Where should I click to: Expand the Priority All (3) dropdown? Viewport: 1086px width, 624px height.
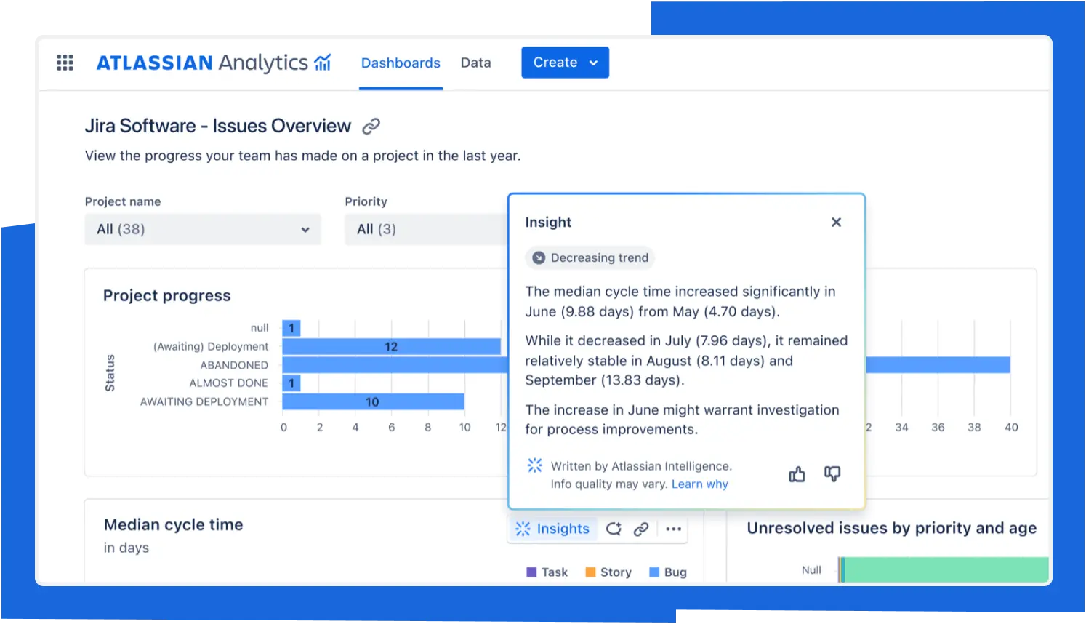click(426, 229)
